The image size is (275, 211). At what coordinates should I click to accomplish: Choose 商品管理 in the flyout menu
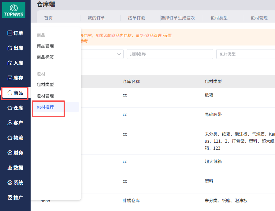tap(45, 46)
